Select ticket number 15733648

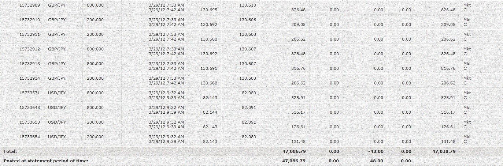point(30,107)
